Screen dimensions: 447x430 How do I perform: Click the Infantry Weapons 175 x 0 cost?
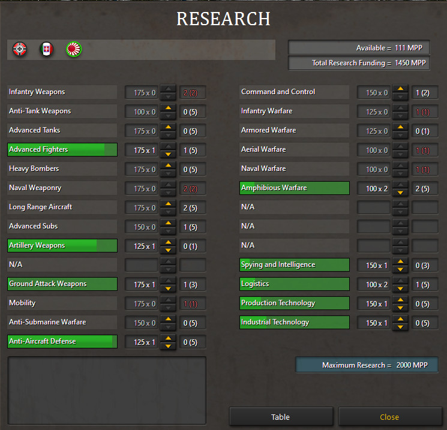(x=142, y=92)
